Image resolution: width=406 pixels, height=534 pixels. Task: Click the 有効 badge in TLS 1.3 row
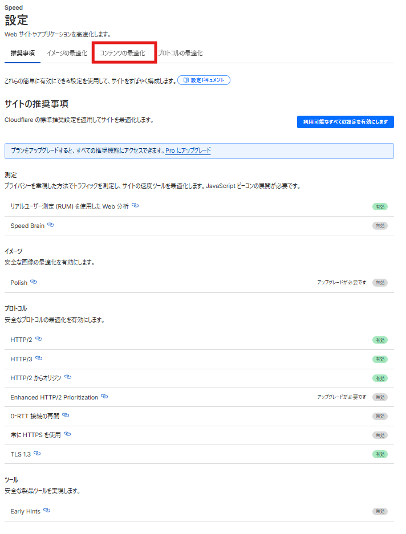click(x=380, y=454)
